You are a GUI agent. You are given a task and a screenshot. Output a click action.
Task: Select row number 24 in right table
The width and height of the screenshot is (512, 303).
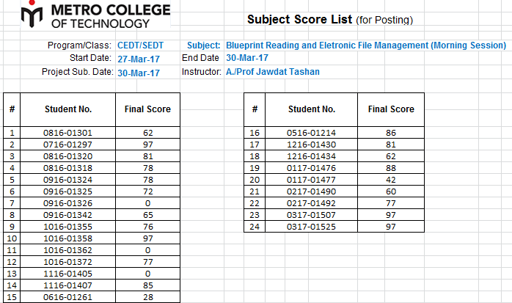255,227
